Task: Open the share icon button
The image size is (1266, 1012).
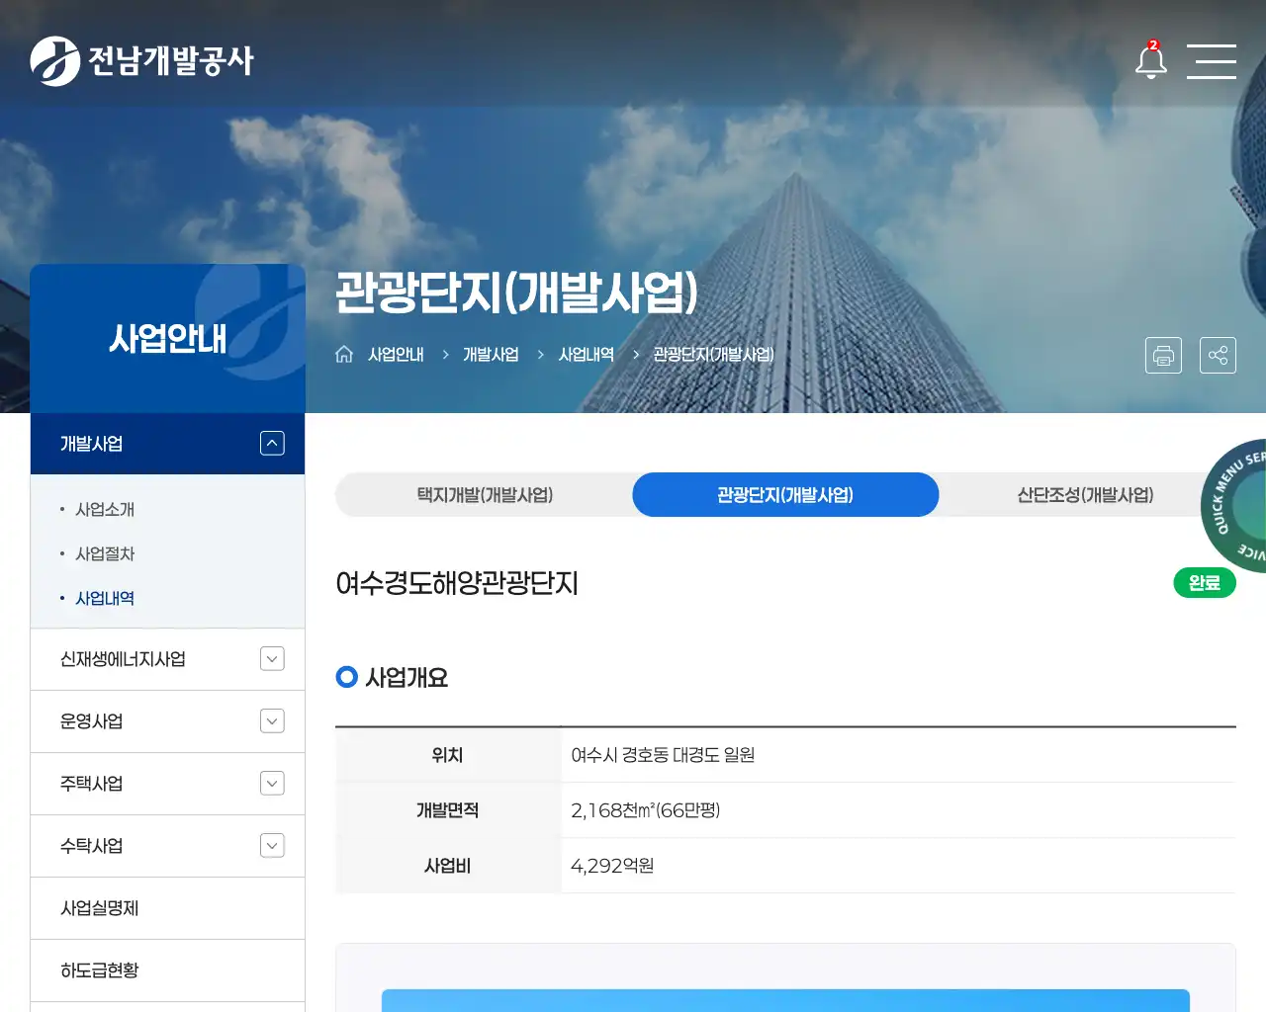Action: (x=1218, y=355)
